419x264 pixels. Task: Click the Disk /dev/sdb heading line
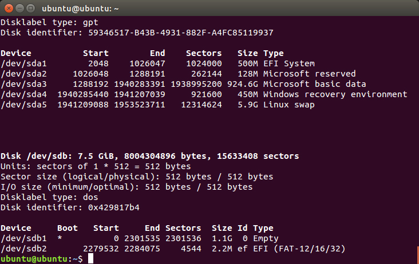[x=149, y=156]
